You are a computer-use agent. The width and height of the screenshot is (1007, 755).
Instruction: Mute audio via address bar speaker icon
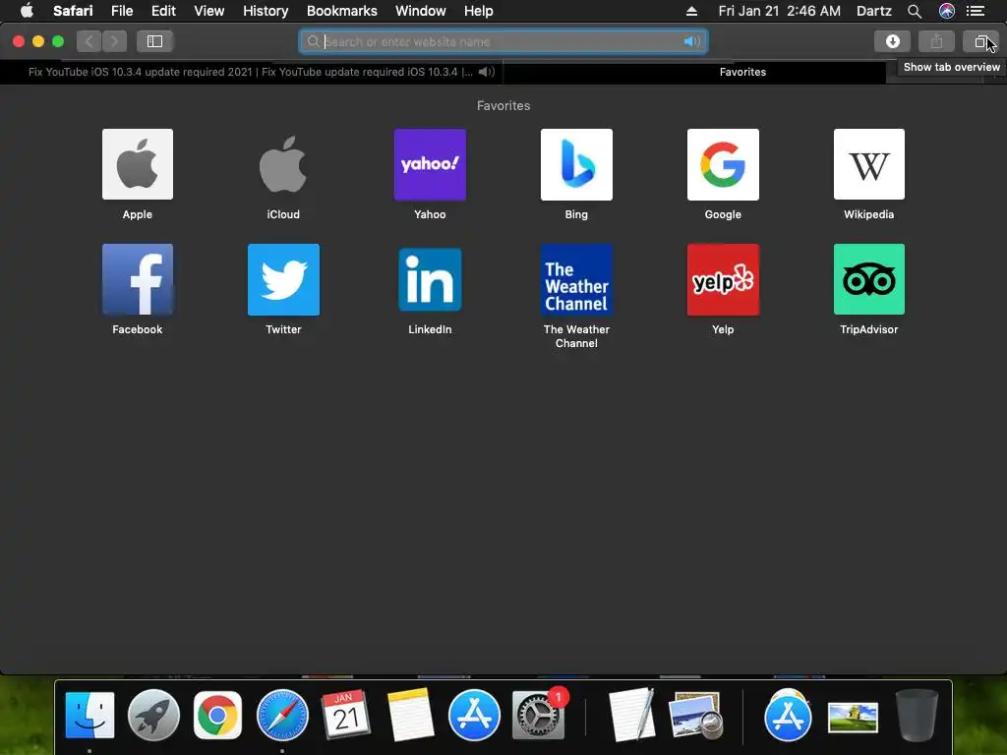[x=691, y=41]
